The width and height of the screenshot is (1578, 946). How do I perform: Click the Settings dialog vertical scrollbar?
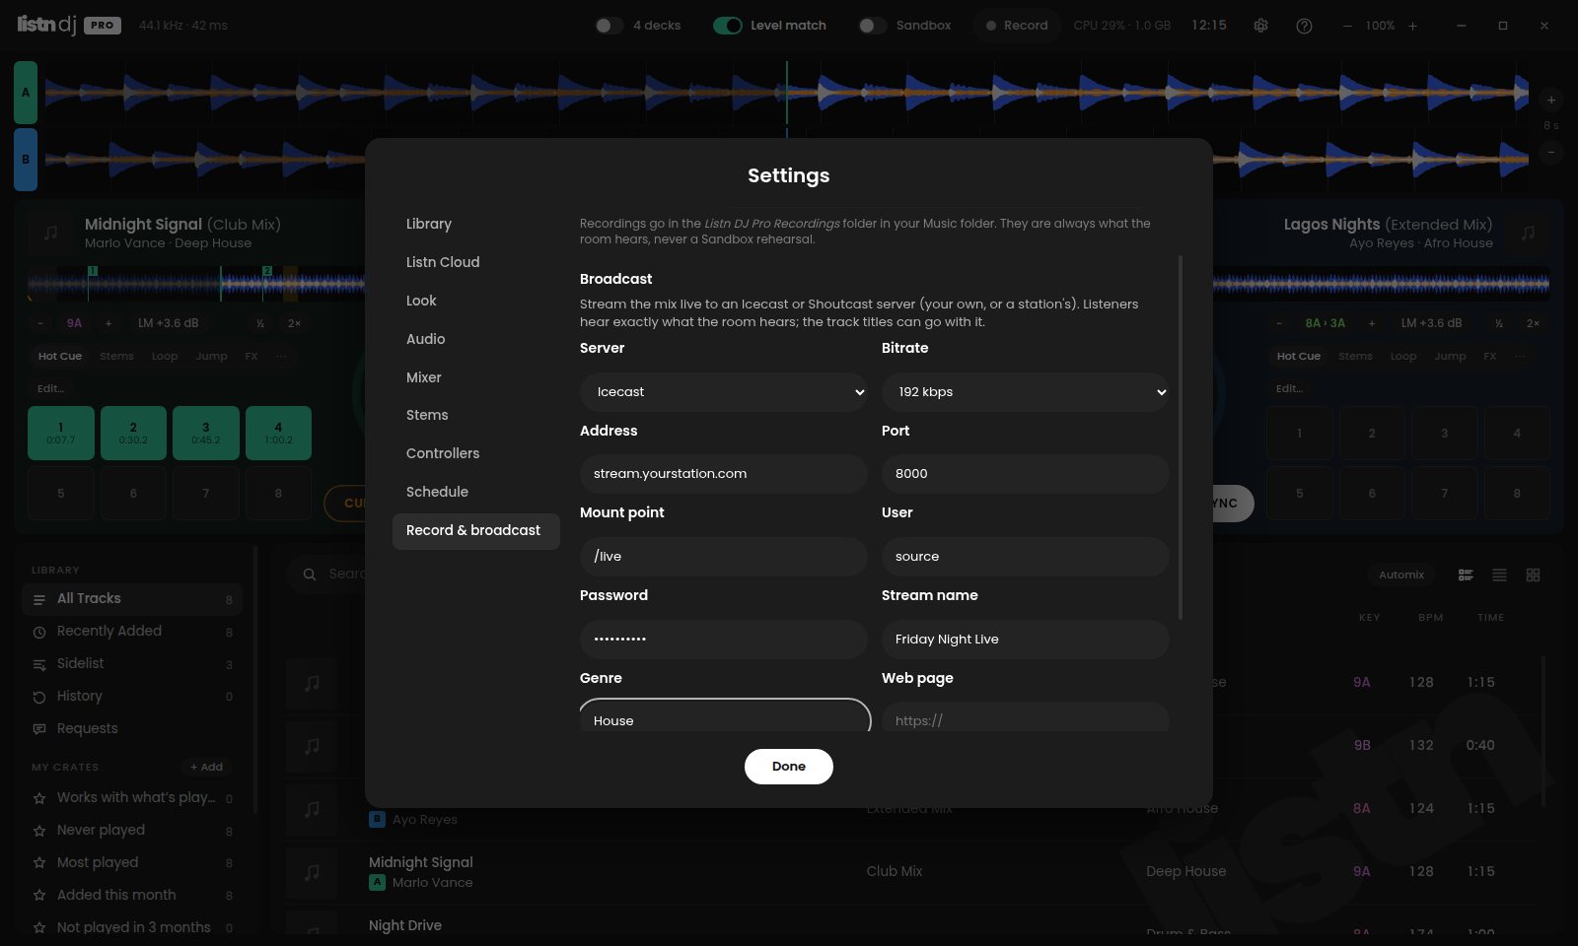[1180, 438]
